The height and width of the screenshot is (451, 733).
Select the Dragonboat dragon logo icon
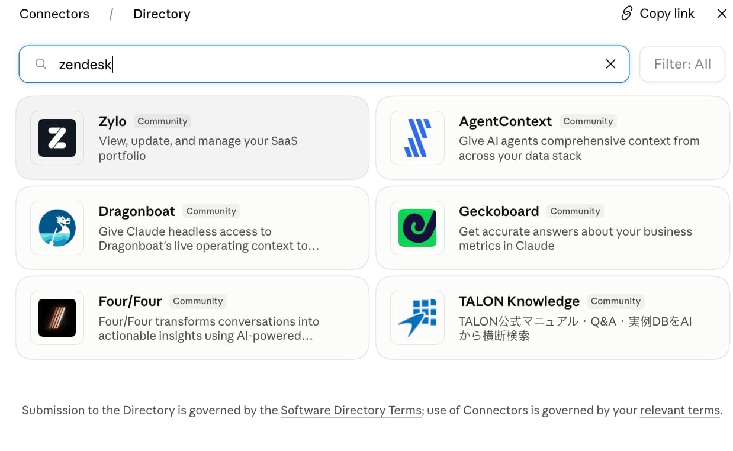pyautogui.click(x=57, y=228)
